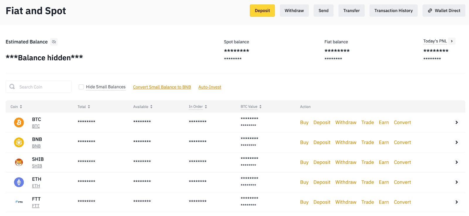Image resolution: width=469 pixels, height=216 pixels.
Task: Toggle the hidden balance eye icon
Action: 54,42
